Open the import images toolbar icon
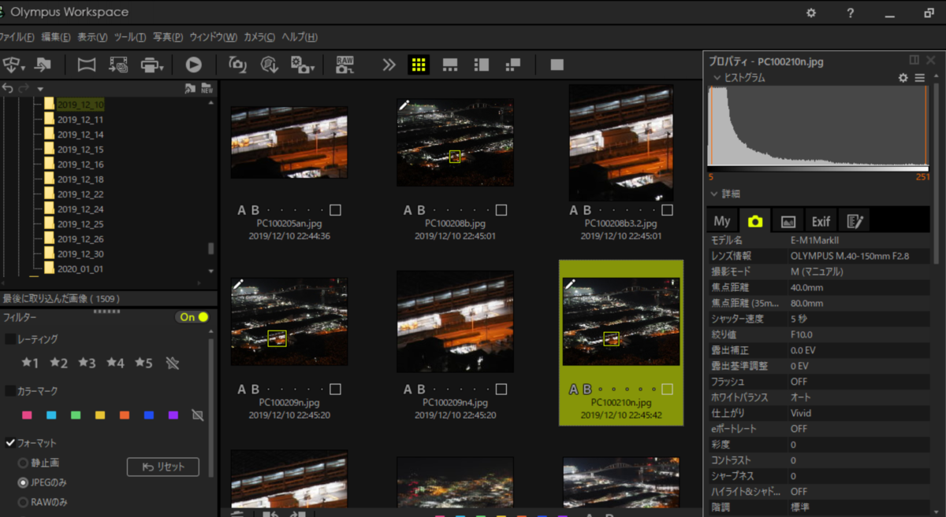This screenshot has width=946, height=517. coord(13,65)
